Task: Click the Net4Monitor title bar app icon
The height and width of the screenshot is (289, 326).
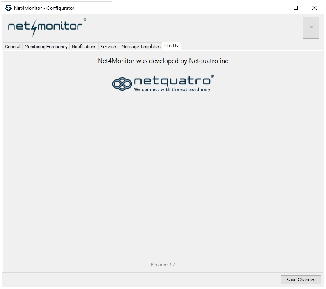Action: coord(9,8)
